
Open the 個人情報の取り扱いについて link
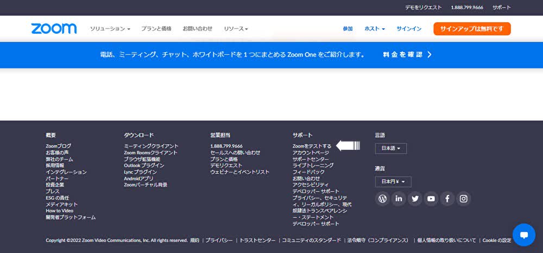(446, 240)
